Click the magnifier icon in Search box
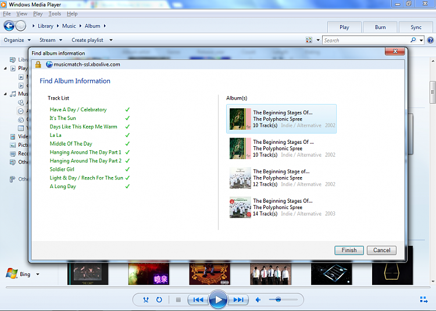Viewport: 436px width, 311px height. pos(413,40)
